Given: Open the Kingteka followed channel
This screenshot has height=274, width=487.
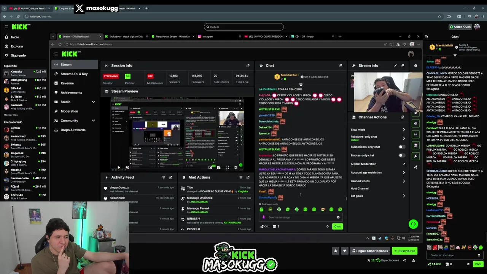Looking at the screenshot, I should coord(24,73).
